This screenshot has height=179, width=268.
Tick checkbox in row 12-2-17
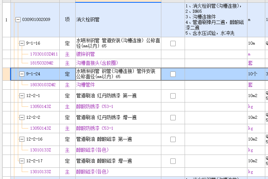[173, 161]
